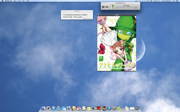The height and width of the screenshot is (112, 180).
Task: Click the yellow MR app icon in dock
Action: pyautogui.click(x=119, y=108)
